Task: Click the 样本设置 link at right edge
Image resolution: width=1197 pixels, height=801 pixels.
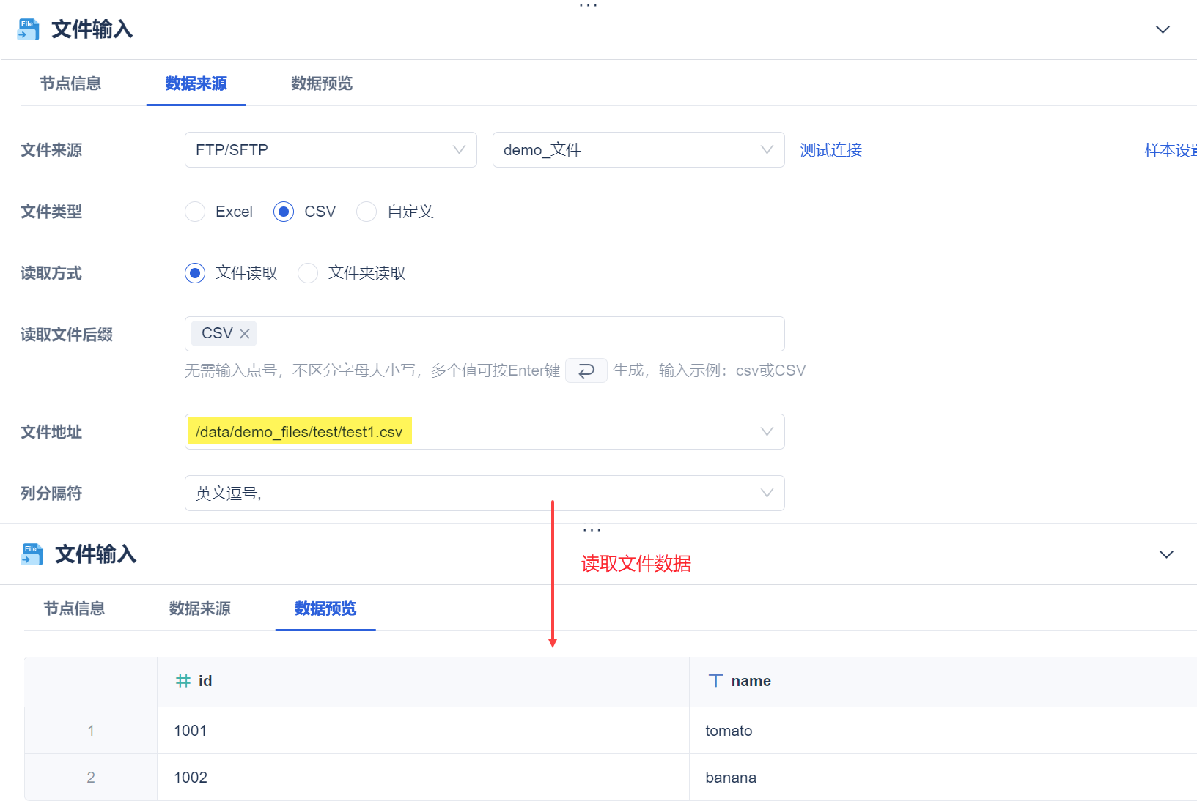Action: 1171,150
